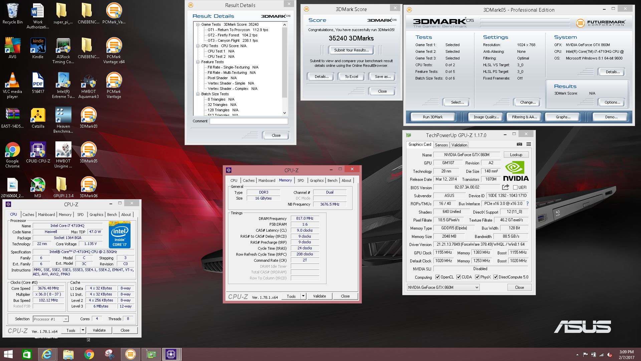Image resolution: width=641 pixels, height=361 pixels.
Task: Launch the 3DMark03 desktop shortcut
Action: pyautogui.click(x=88, y=118)
